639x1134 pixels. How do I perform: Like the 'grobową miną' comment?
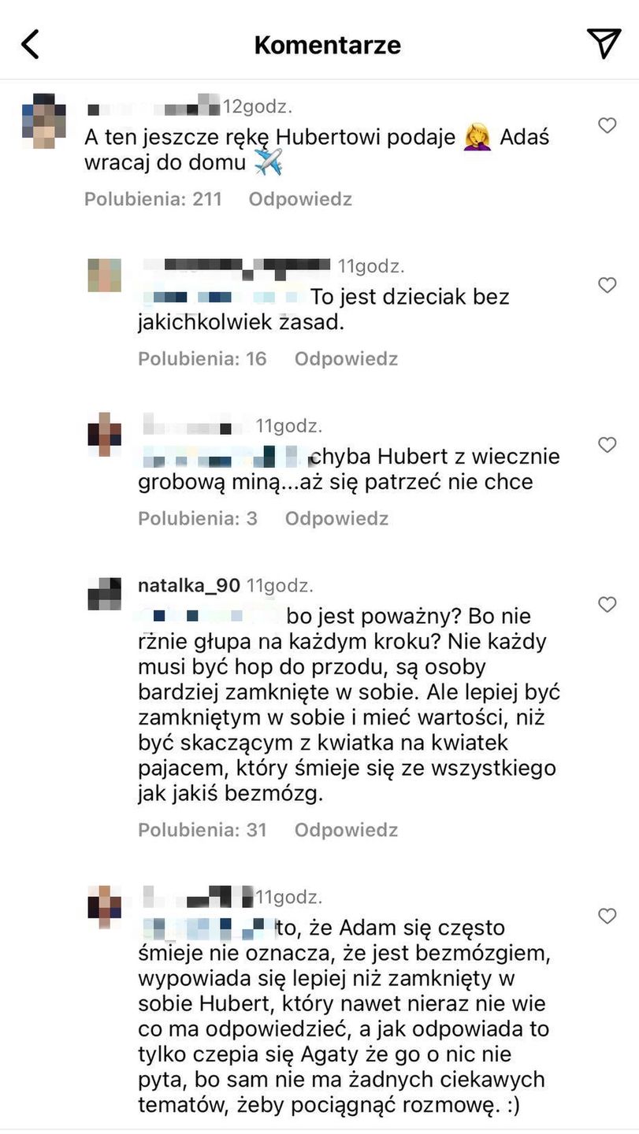pos(607,445)
